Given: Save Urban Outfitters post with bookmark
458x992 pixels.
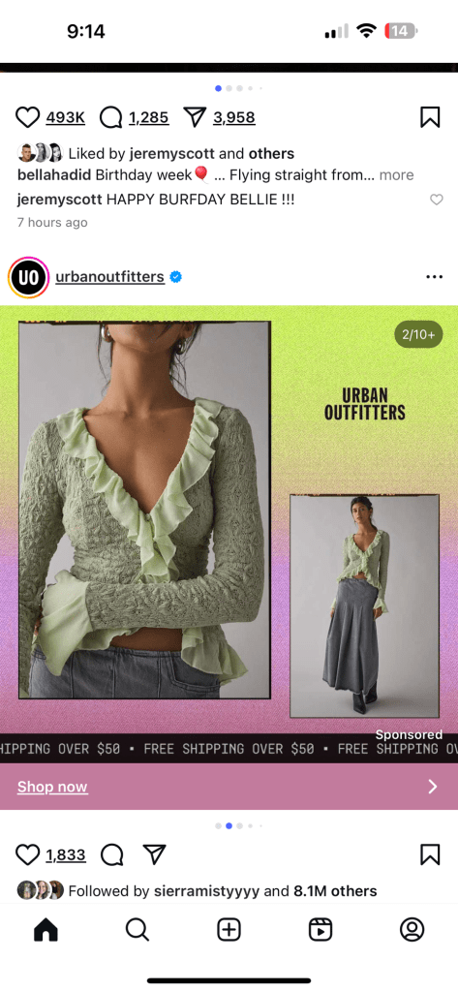Looking at the screenshot, I should (x=430, y=854).
